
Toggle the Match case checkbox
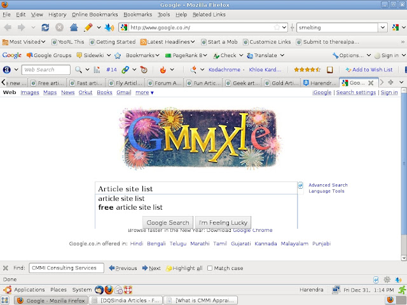coord(210,268)
